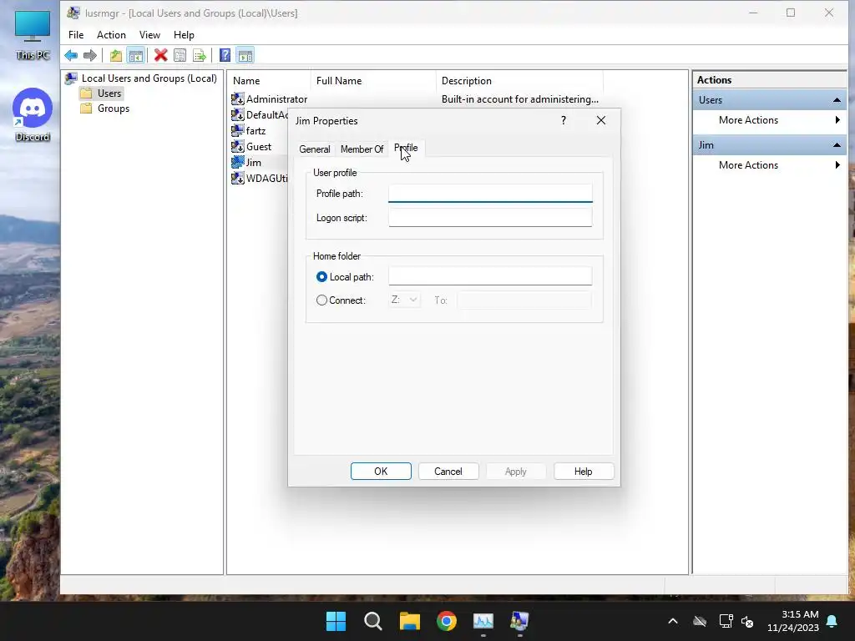855x641 pixels.
Task: Select the Connect radio button
Action: pos(321,300)
